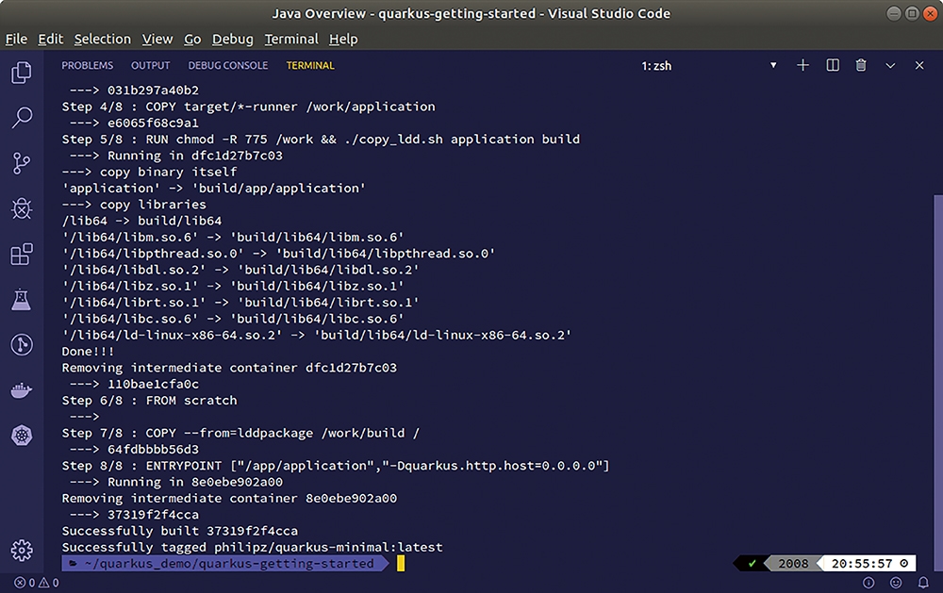
Task: Open the Kubernetes view
Action: tap(22, 436)
